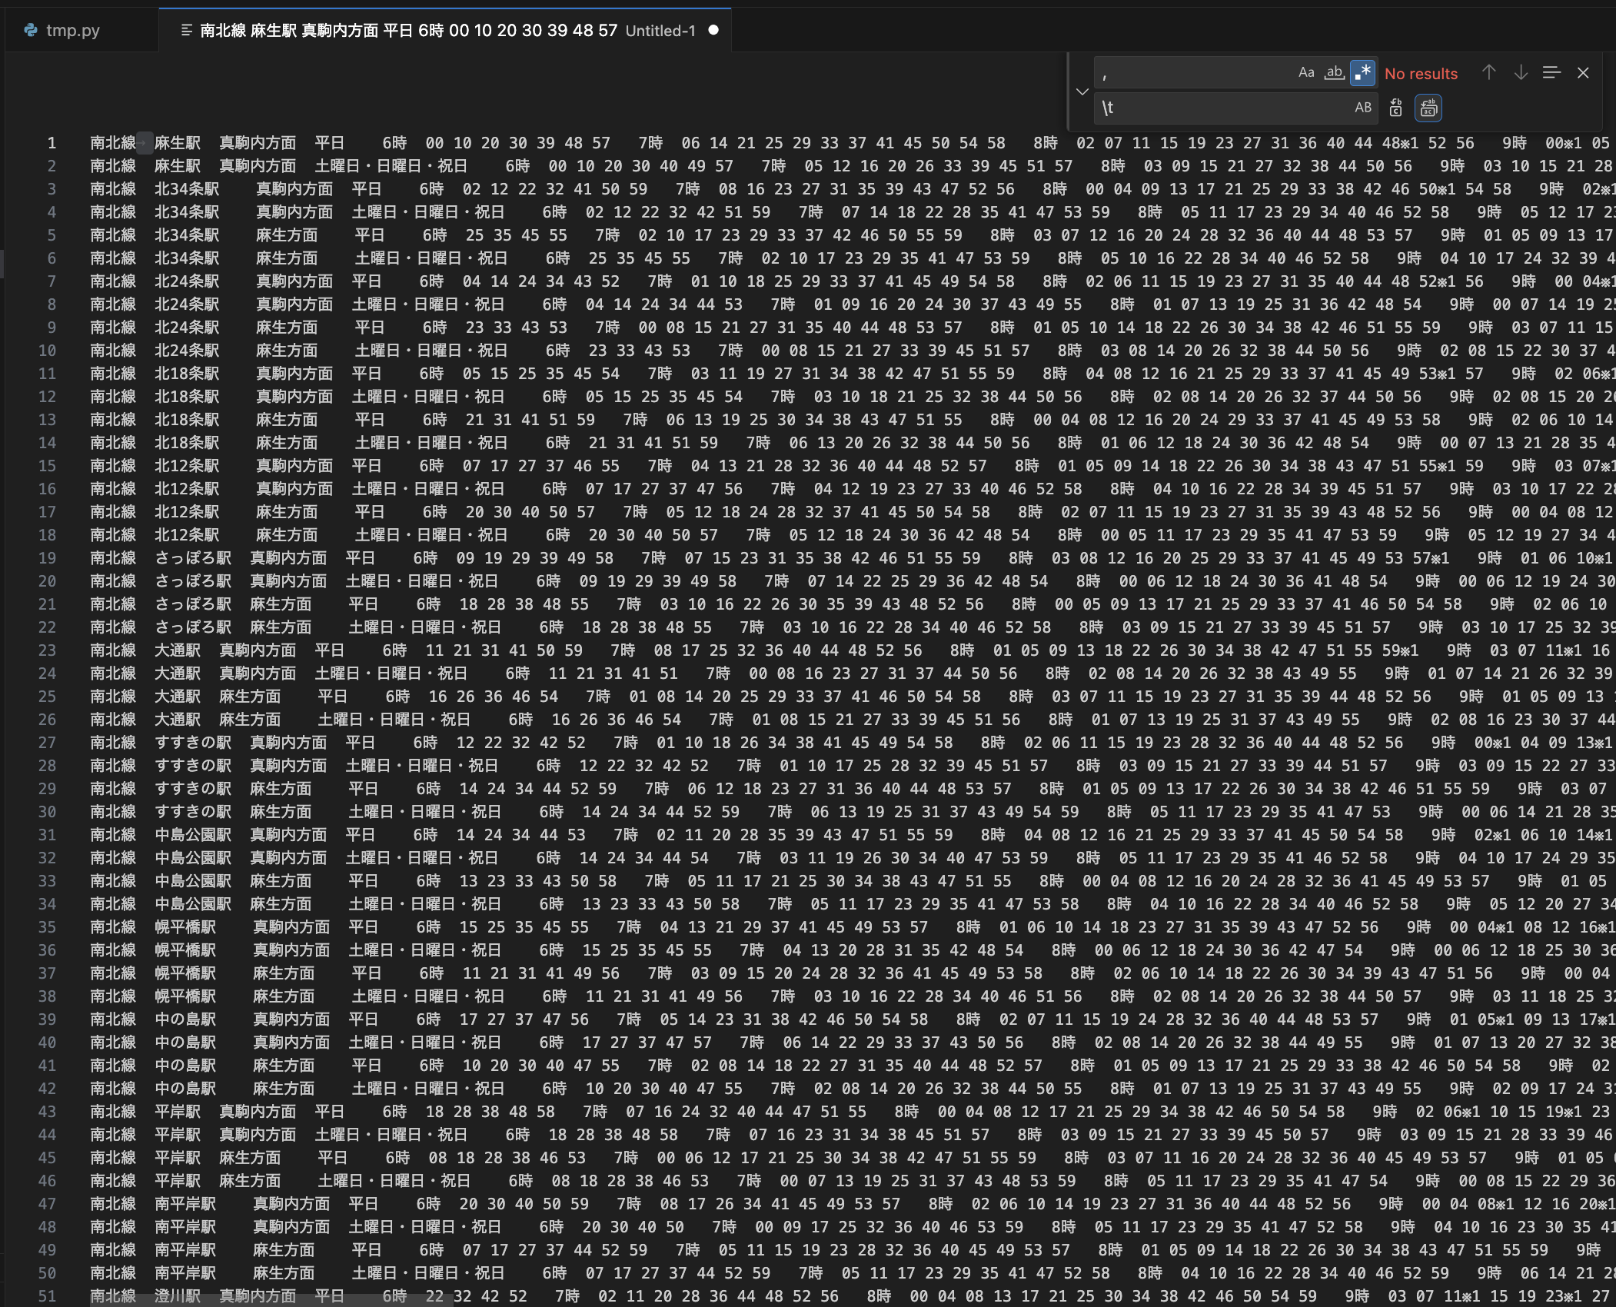Toggle Match Case in find box
This screenshot has width=1616, height=1307.
(x=1305, y=73)
